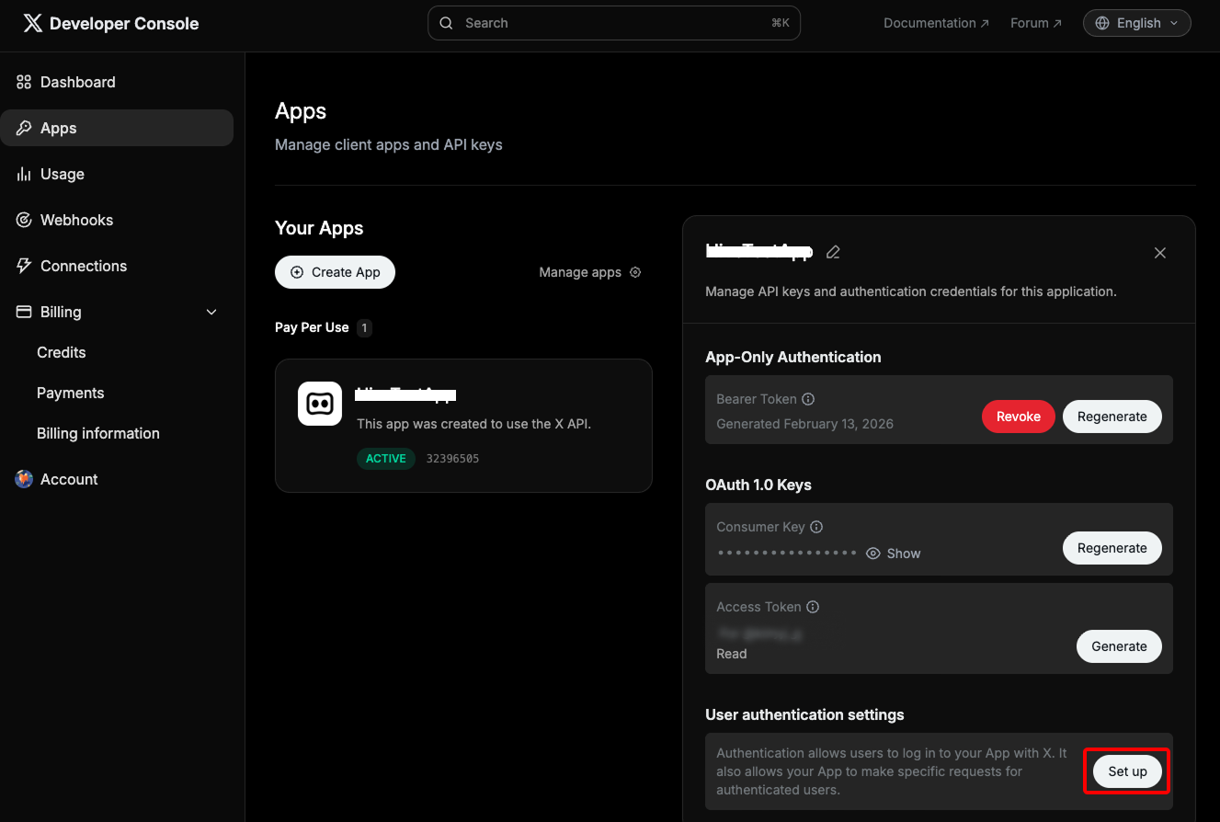Click the Manage apps gear icon
Image resolution: width=1220 pixels, height=822 pixels.
[635, 272]
